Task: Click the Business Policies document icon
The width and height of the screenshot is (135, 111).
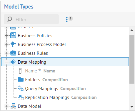Action: coord(13,35)
